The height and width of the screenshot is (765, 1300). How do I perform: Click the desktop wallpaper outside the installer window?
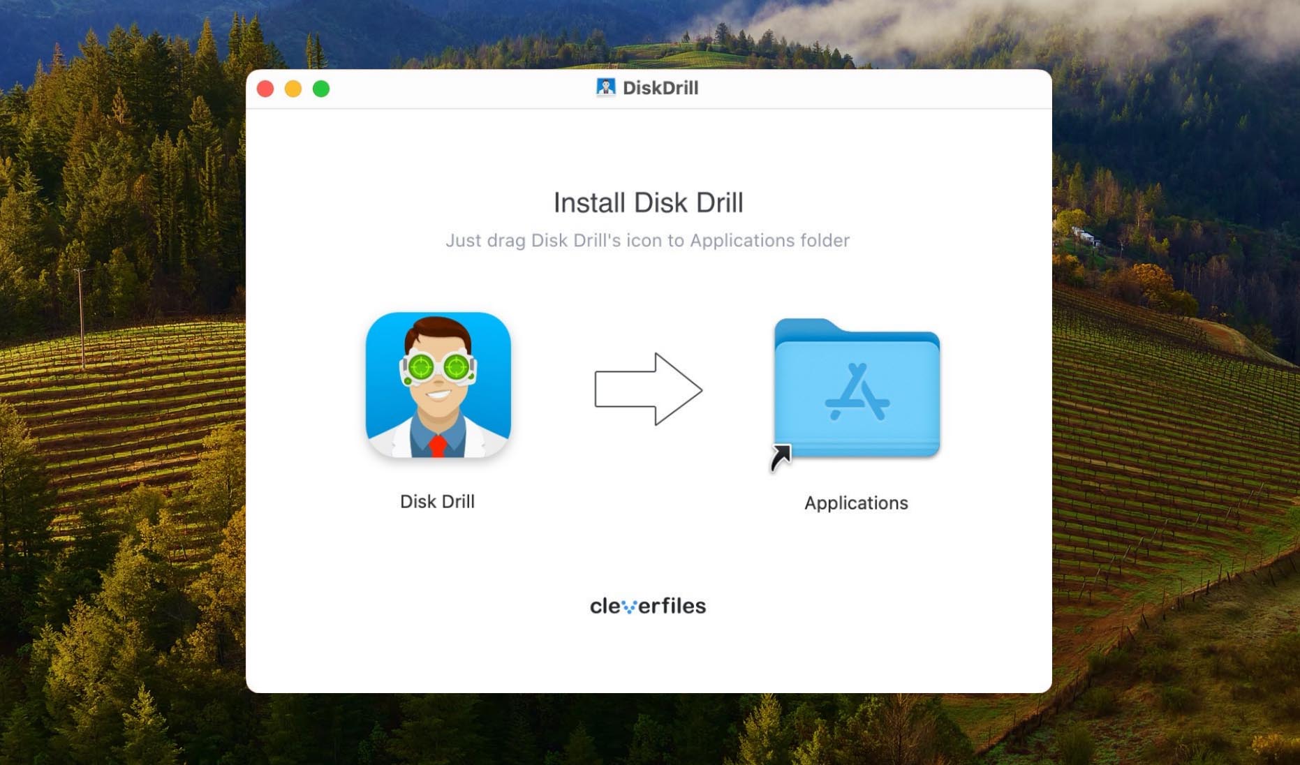point(119,384)
